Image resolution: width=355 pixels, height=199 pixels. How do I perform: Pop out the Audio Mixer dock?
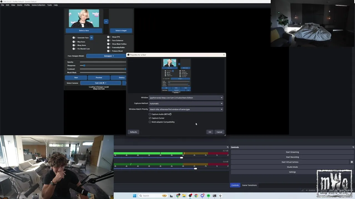[227, 147]
